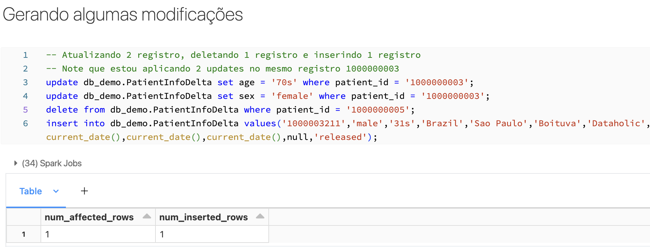
Task: Click line number 5 in code gutter
Action: 25,110
